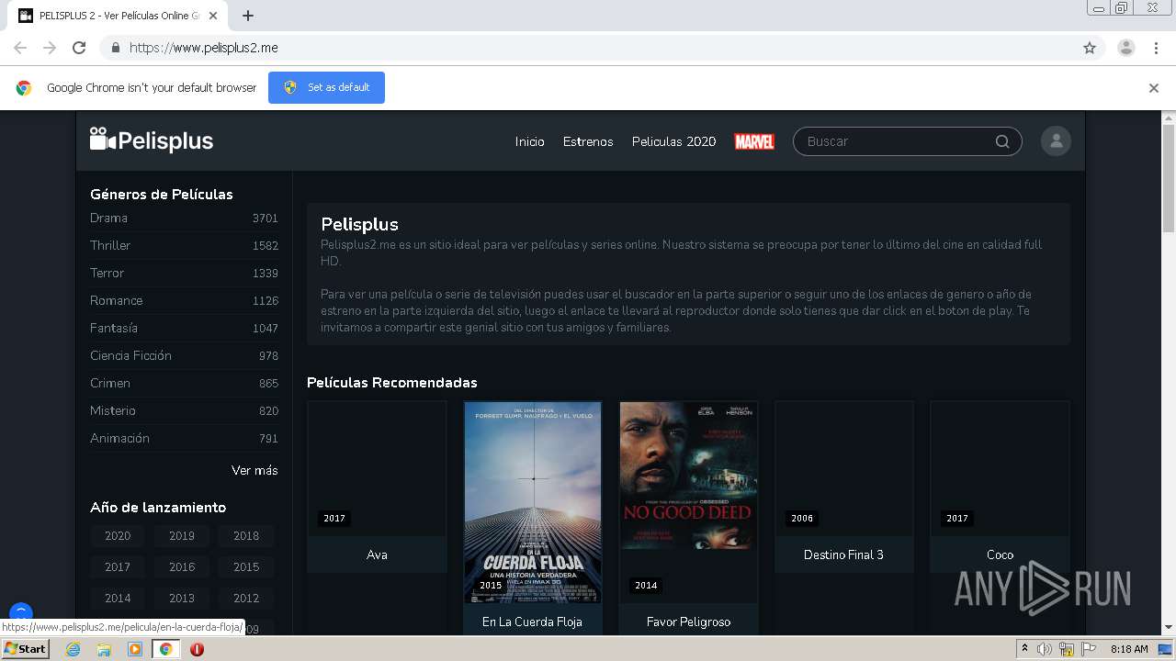Open File Explorer from taskbar
This screenshot has width=1176, height=661.
[x=104, y=649]
